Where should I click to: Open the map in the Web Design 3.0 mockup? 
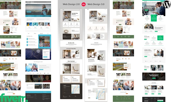tap(99, 94)
